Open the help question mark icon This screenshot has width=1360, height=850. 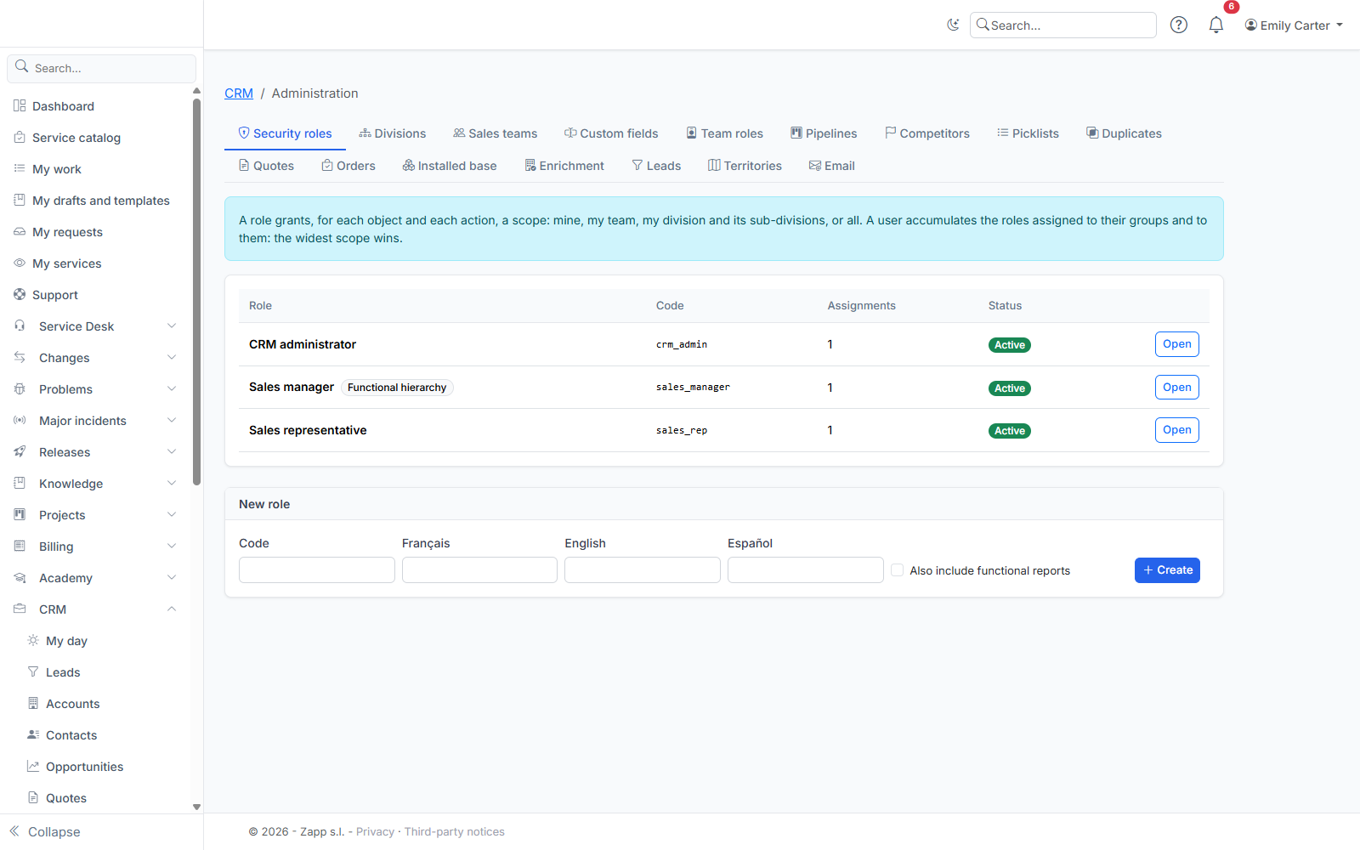1178,25
